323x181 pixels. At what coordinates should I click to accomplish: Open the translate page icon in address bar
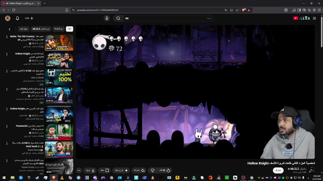click(x=226, y=10)
